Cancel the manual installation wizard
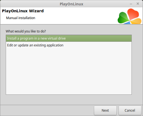The height and width of the screenshot is (116, 143). pos(130,110)
